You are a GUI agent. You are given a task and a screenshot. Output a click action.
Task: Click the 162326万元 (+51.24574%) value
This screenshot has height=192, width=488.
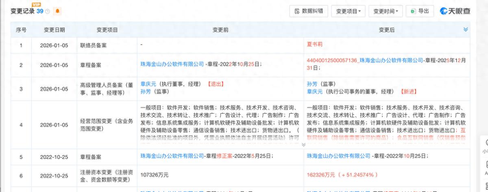pyautogui.click(x=343, y=175)
